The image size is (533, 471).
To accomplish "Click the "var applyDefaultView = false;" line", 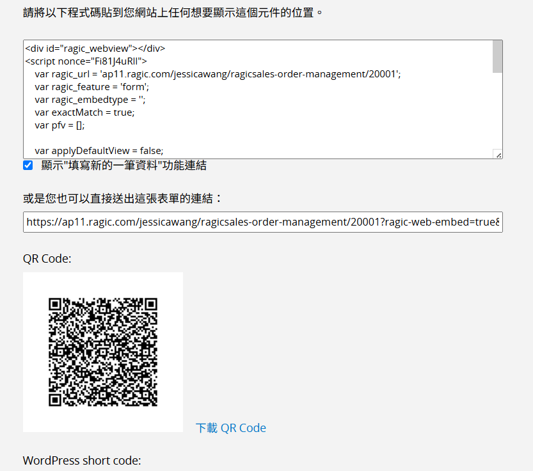I will pos(99,150).
